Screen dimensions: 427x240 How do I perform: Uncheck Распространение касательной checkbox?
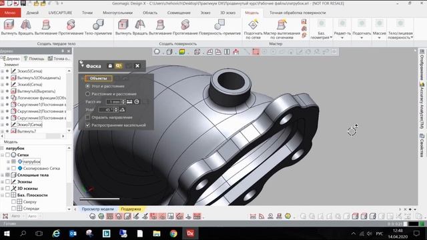click(87, 125)
